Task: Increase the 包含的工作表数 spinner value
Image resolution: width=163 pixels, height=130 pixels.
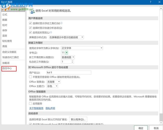Action: (x=72, y=61)
